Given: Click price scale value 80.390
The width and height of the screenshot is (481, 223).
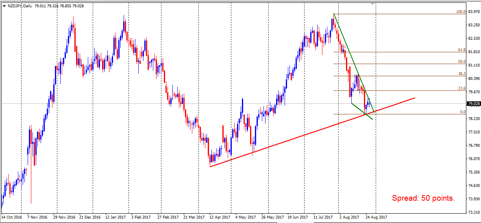Looking at the screenshot, I should pyautogui.click(x=474, y=79).
